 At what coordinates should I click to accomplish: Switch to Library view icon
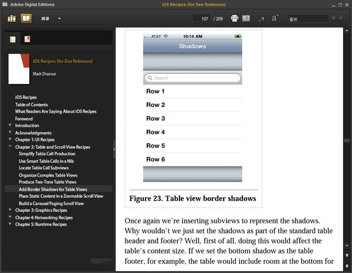pyautogui.click(x=12, y=18)
